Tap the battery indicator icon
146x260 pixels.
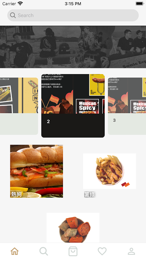click(140, 4)
